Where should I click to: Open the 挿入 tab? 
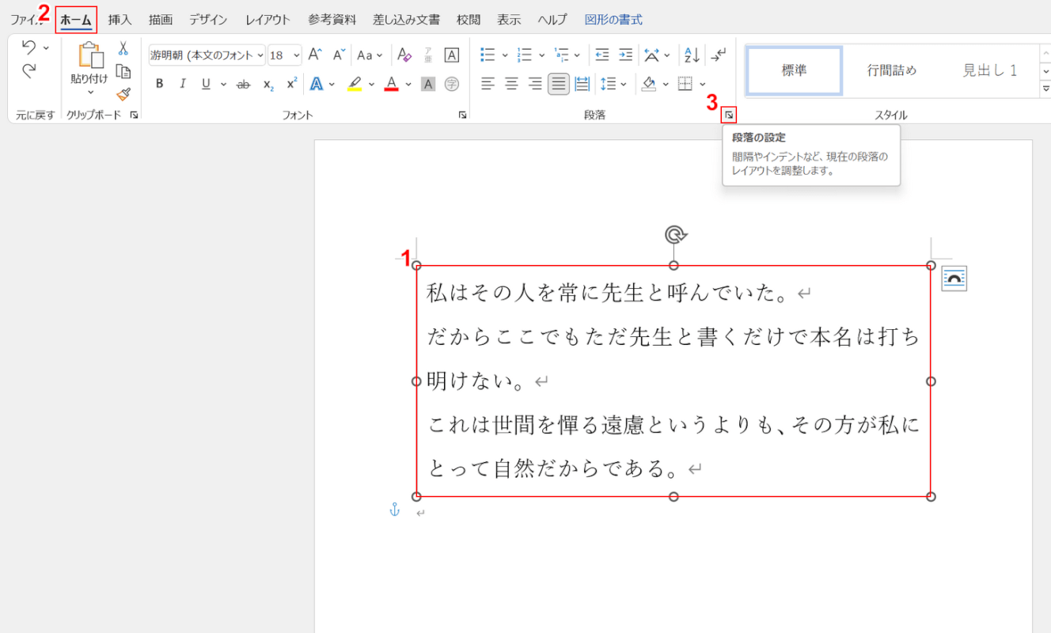click(120, 20)
